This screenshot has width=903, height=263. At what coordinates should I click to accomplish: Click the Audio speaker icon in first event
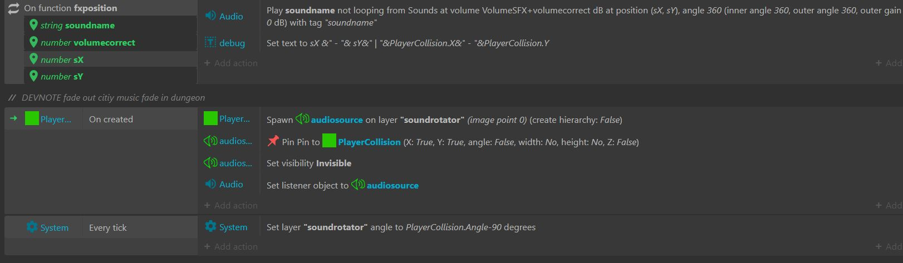(210, 16)
